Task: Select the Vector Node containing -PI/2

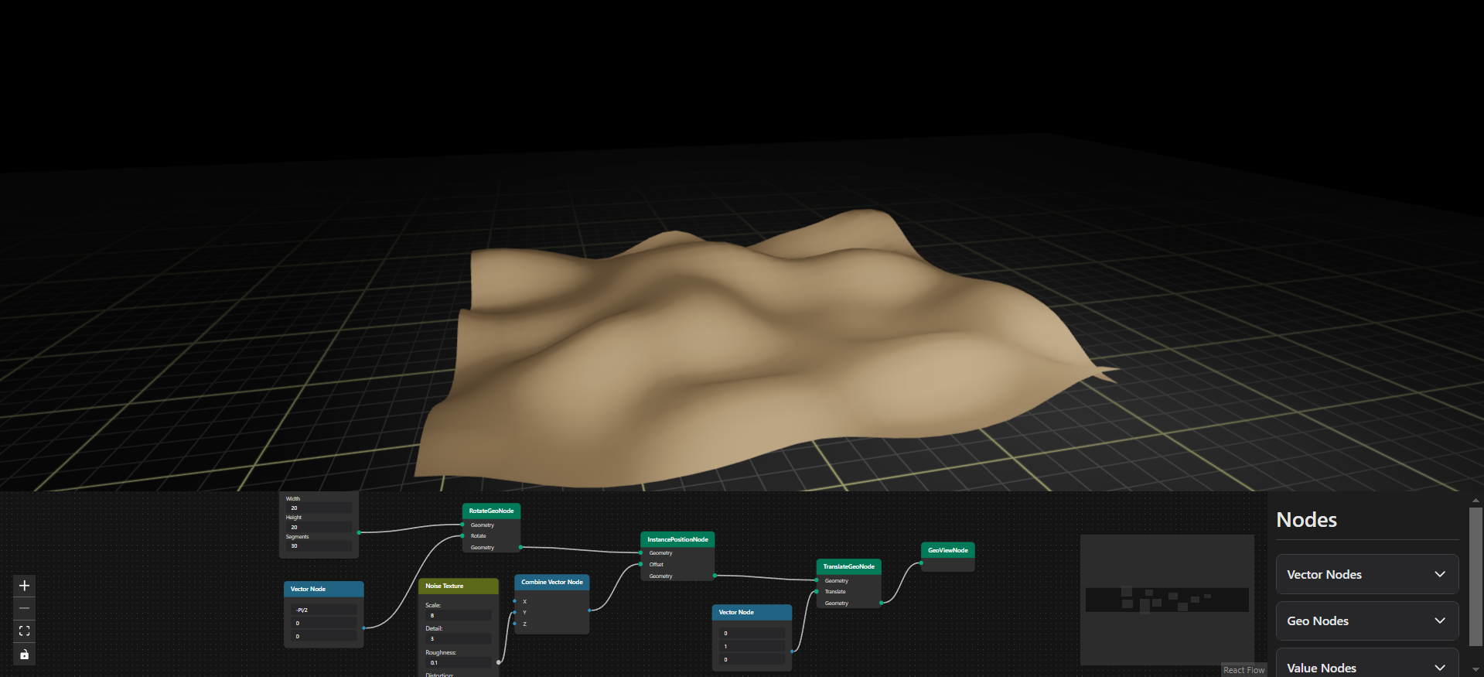Action: [x=324, y=589]
